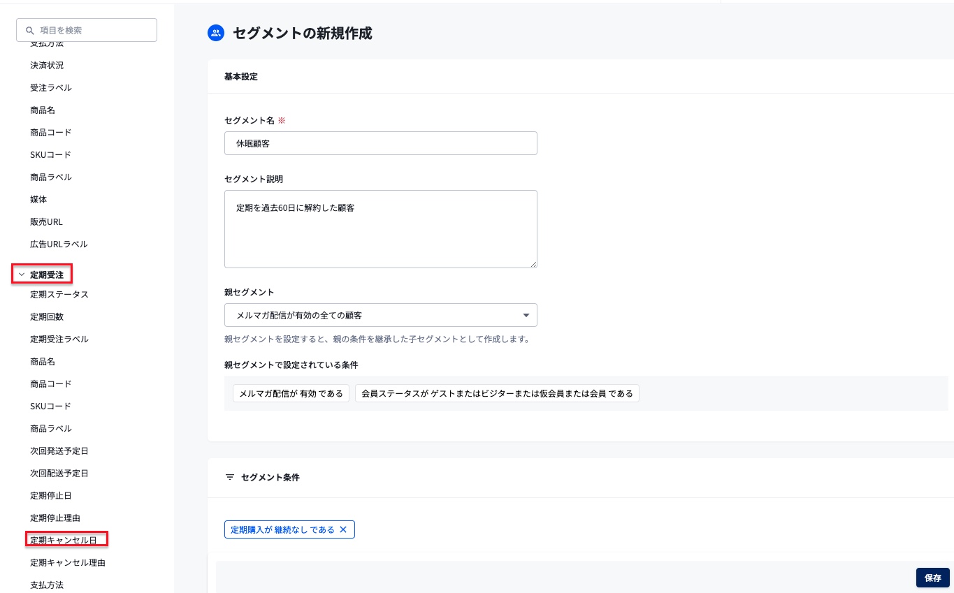Click the メルマガ配信が 有効 である condition tag

coord(291,394)
